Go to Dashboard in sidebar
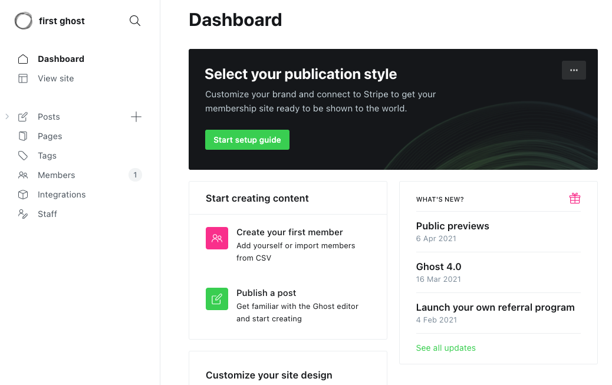Viewport: 612px width, 385px height. pyautogui.click(x=61, y=59)
